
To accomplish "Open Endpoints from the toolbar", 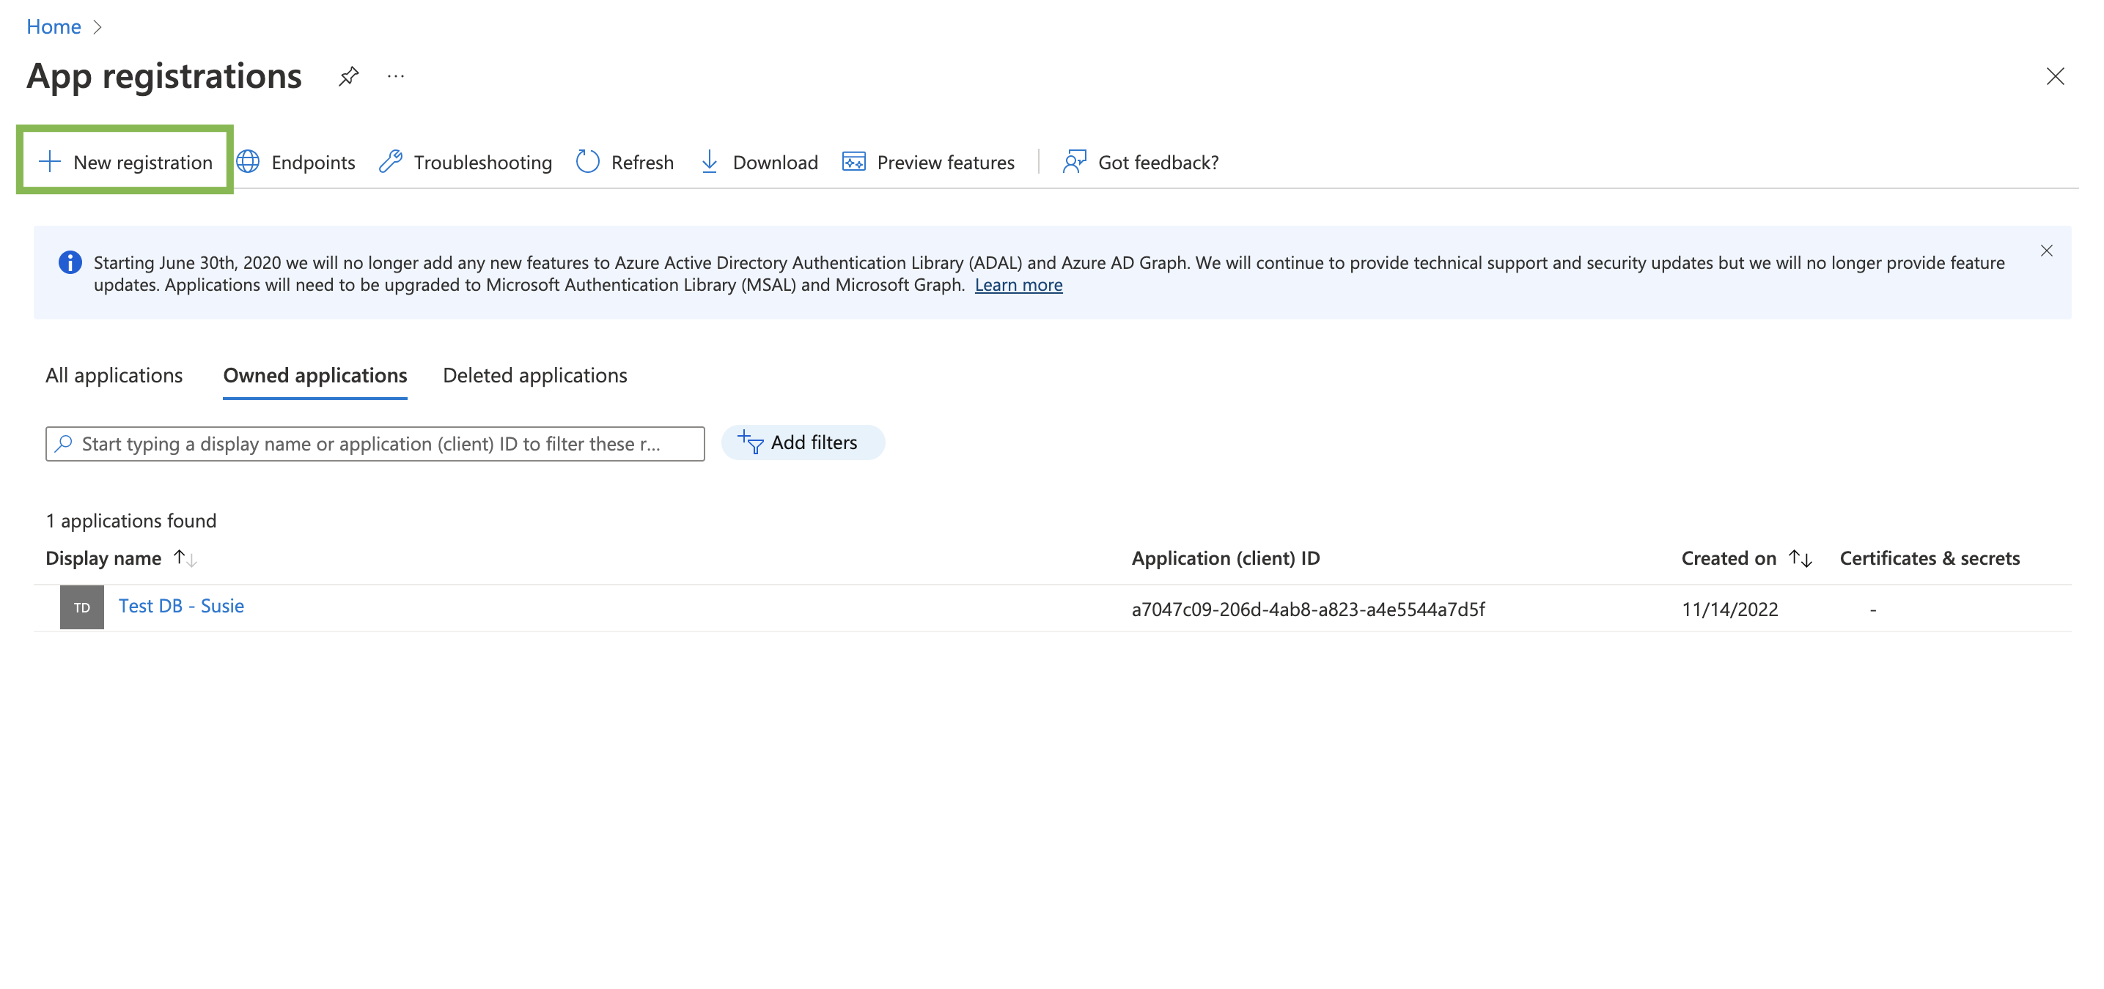I will coord(296,162).
